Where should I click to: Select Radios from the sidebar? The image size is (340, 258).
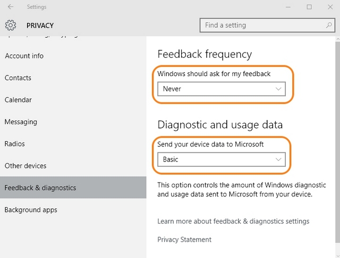pyautogui.click(x=15, y=144)
